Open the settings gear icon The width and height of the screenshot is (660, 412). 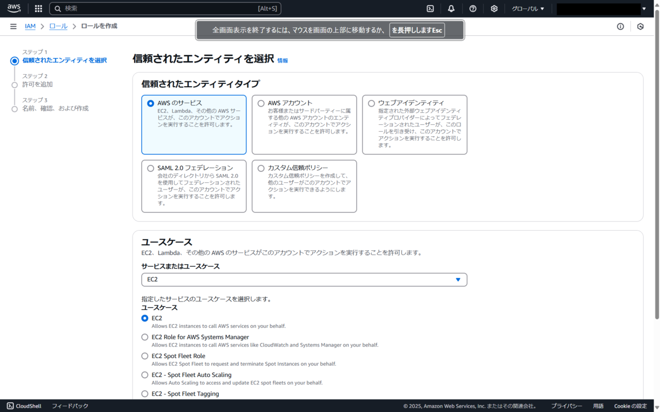[x=494, y=8]
